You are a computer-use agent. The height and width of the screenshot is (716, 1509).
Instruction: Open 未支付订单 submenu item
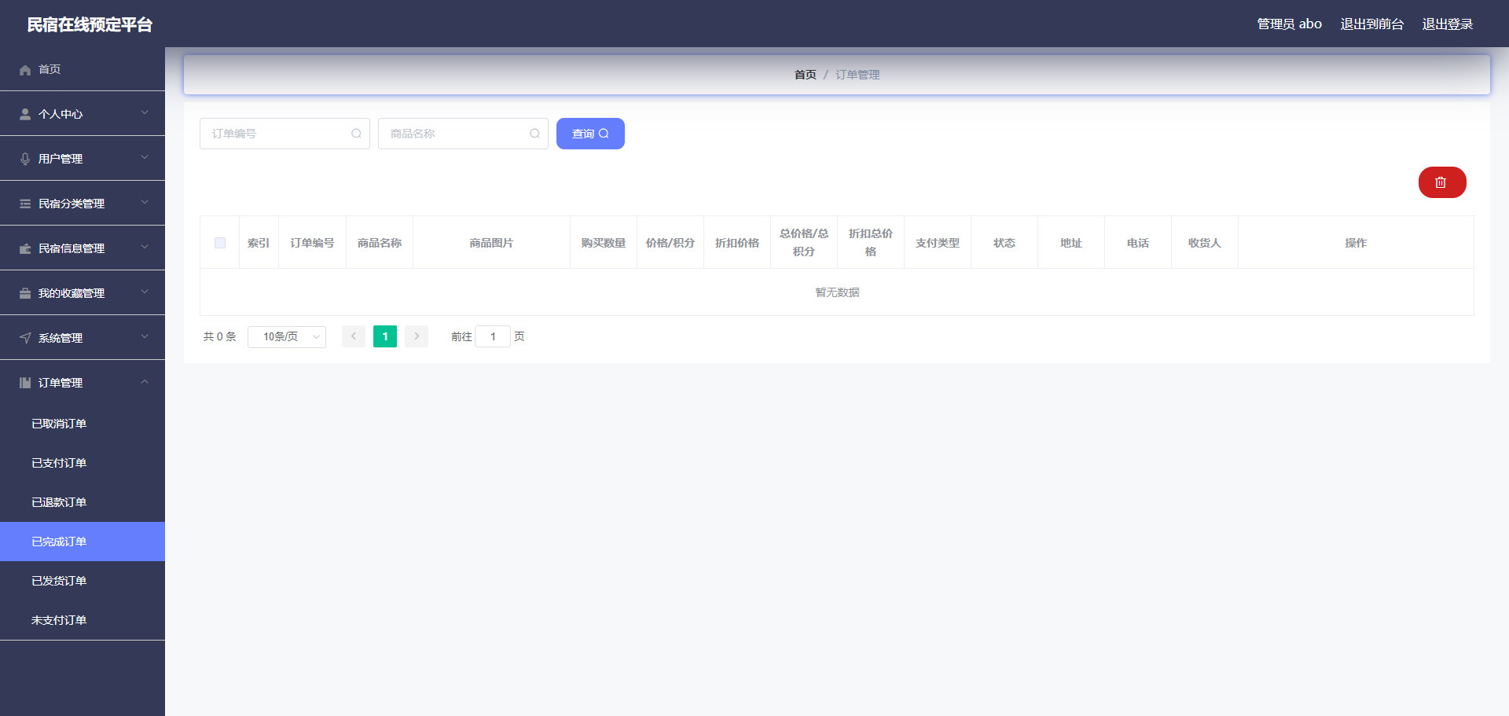pos(83,620)
